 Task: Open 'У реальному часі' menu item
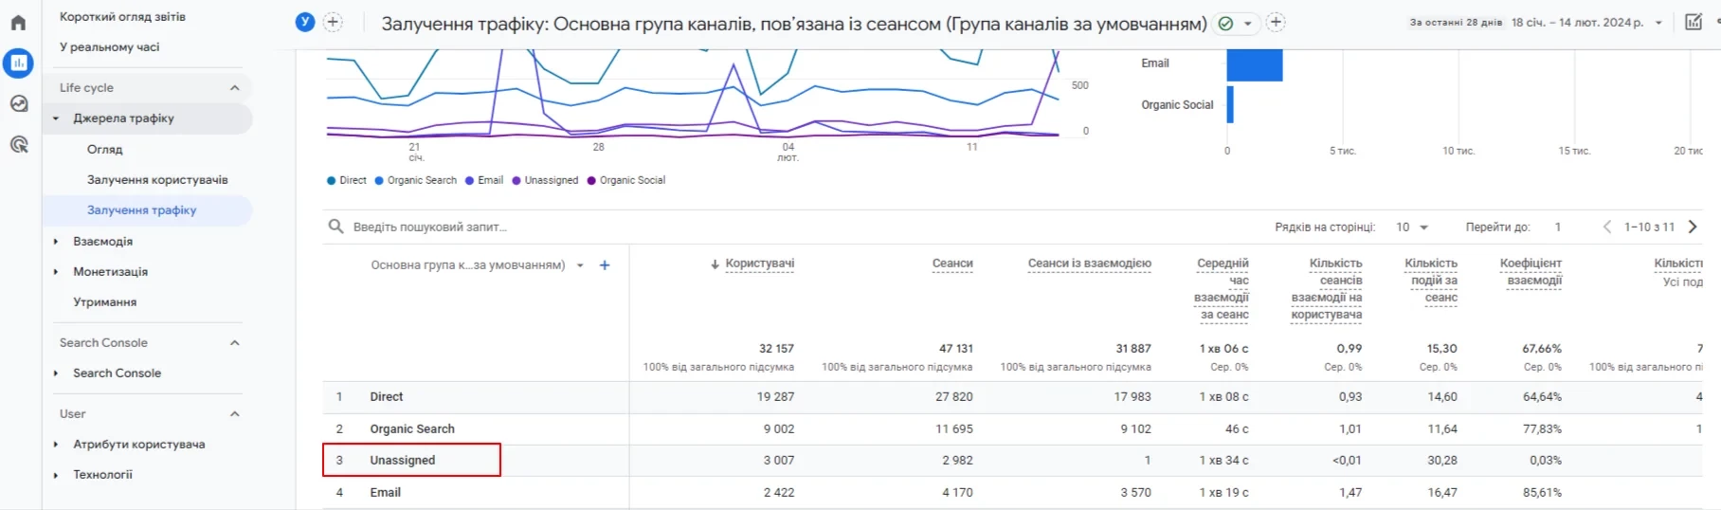click(109, 47)
